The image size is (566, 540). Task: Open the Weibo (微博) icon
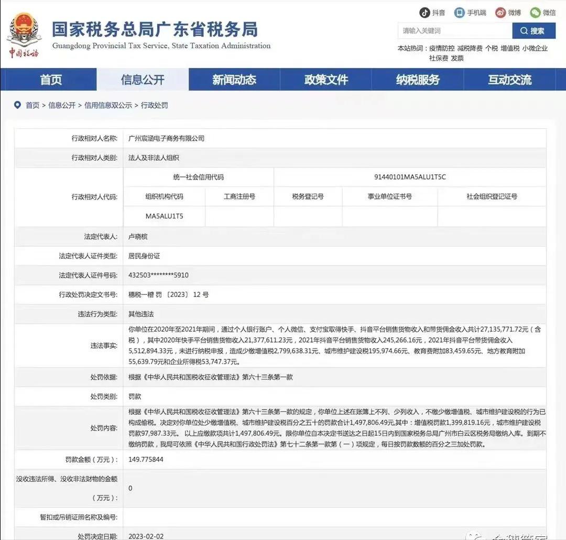(499, 12)
